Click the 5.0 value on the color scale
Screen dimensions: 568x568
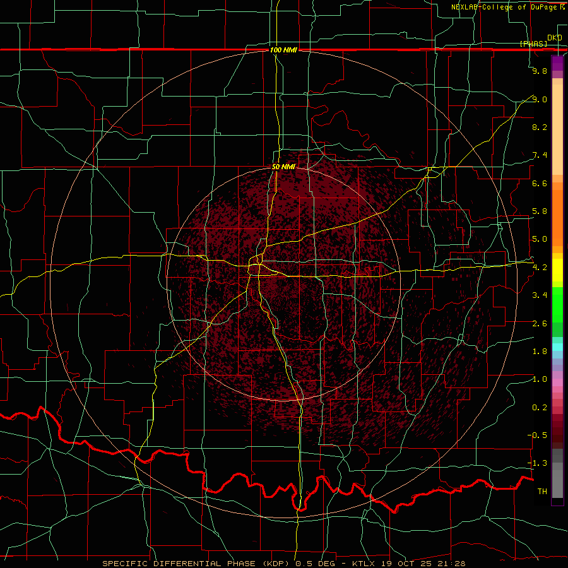540,239
